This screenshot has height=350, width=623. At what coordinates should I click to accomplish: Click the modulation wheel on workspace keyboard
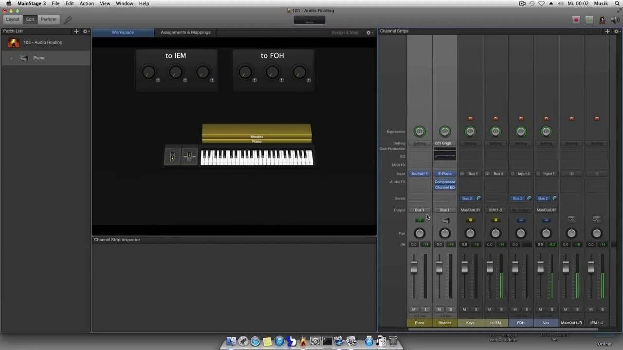pos(189,157)
